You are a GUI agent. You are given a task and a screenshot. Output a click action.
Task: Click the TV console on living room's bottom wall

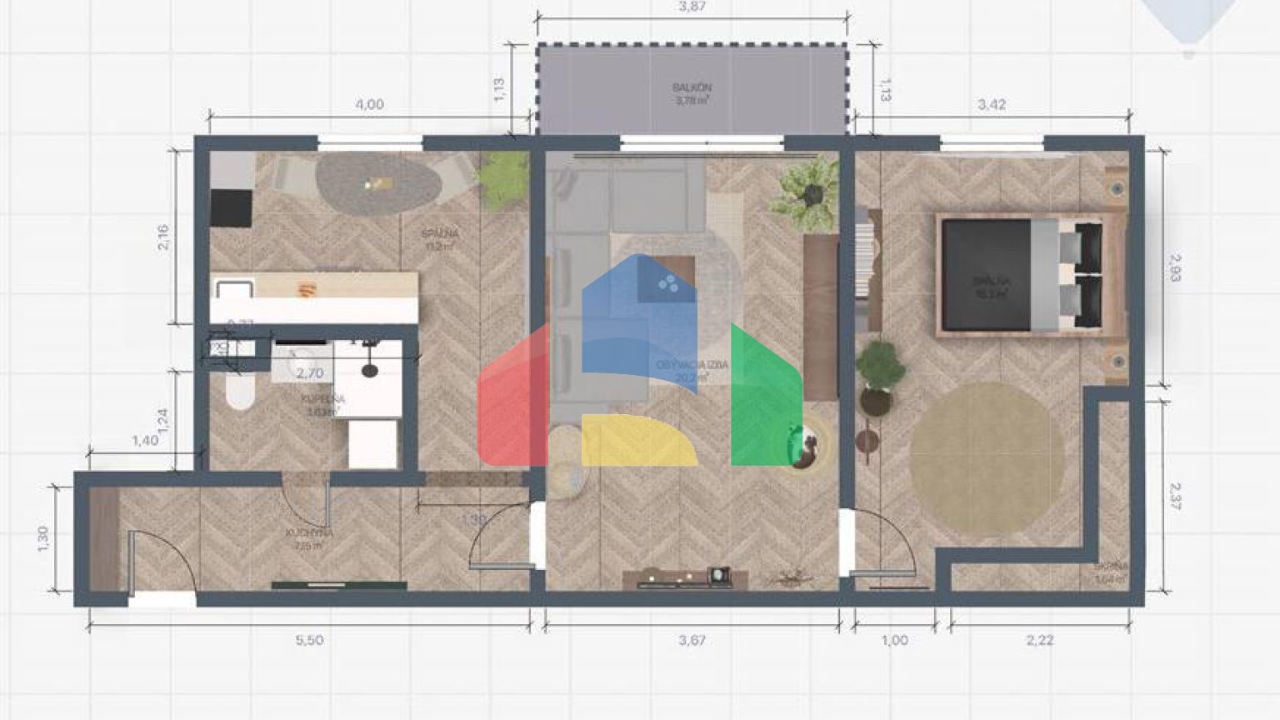[684, 577]
